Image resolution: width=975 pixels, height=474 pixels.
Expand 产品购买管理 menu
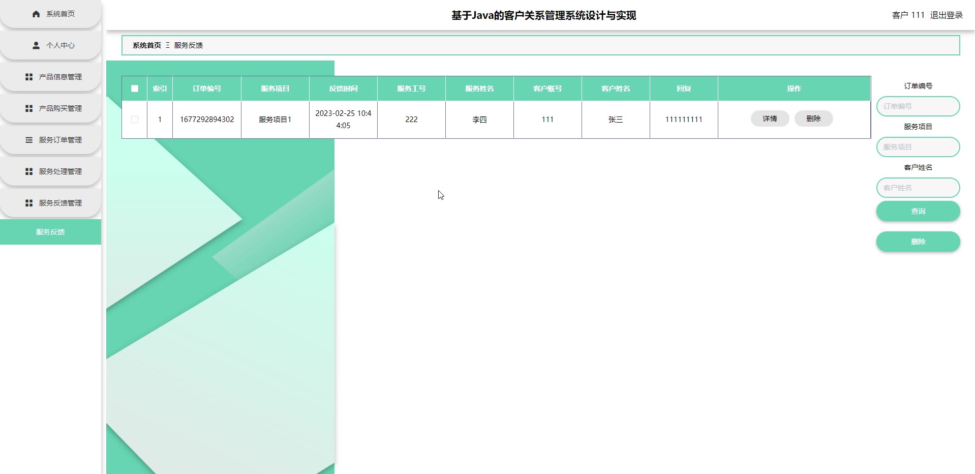[50, 108]
